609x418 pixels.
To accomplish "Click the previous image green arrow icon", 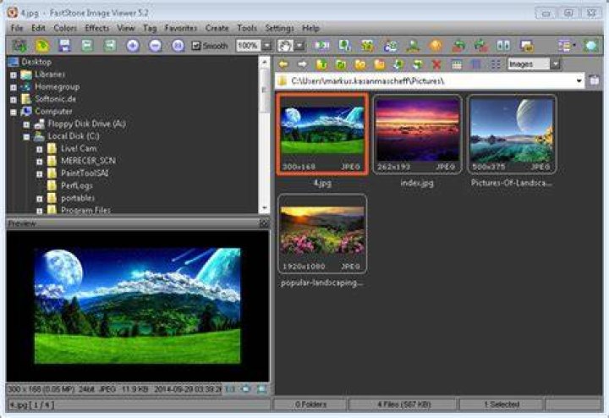I will pyautogui.click(x=87, y=46).
